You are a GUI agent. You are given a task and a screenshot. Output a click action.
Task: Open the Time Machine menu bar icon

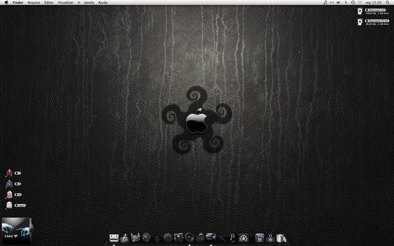pyautogui.click(x=353, y=2)
